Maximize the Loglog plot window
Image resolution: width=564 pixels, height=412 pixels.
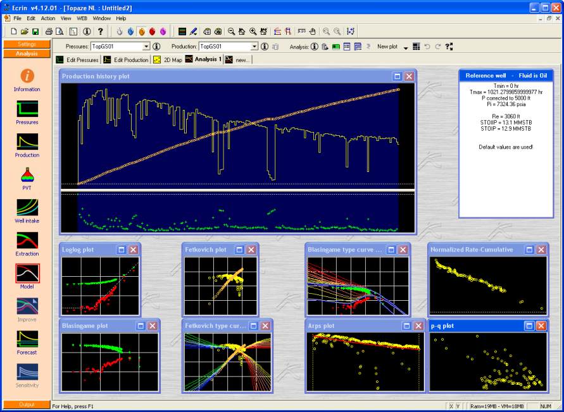[x=122, y=250]
